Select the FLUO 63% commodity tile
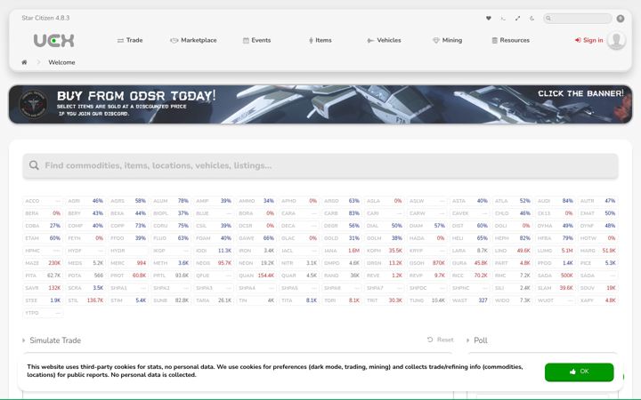 coord(171,238)
